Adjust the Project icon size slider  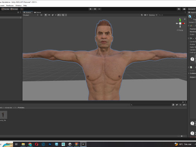[181, 136]
